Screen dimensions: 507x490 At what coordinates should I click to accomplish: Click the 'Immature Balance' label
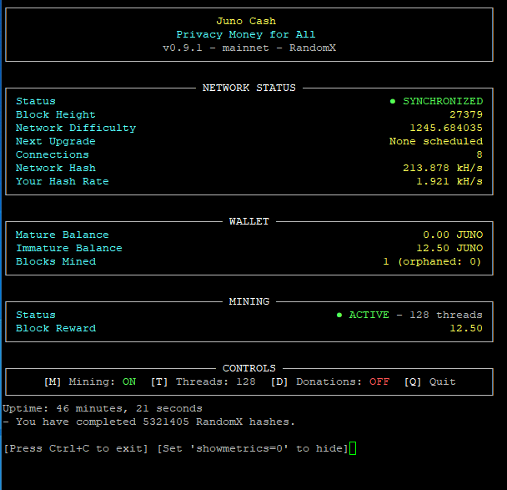(x=69, y=248)
